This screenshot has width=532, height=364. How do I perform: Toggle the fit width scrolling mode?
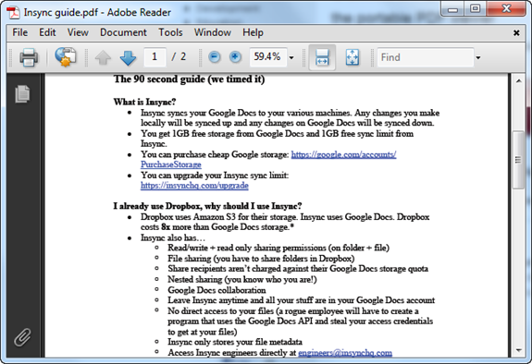click(322, 57)
